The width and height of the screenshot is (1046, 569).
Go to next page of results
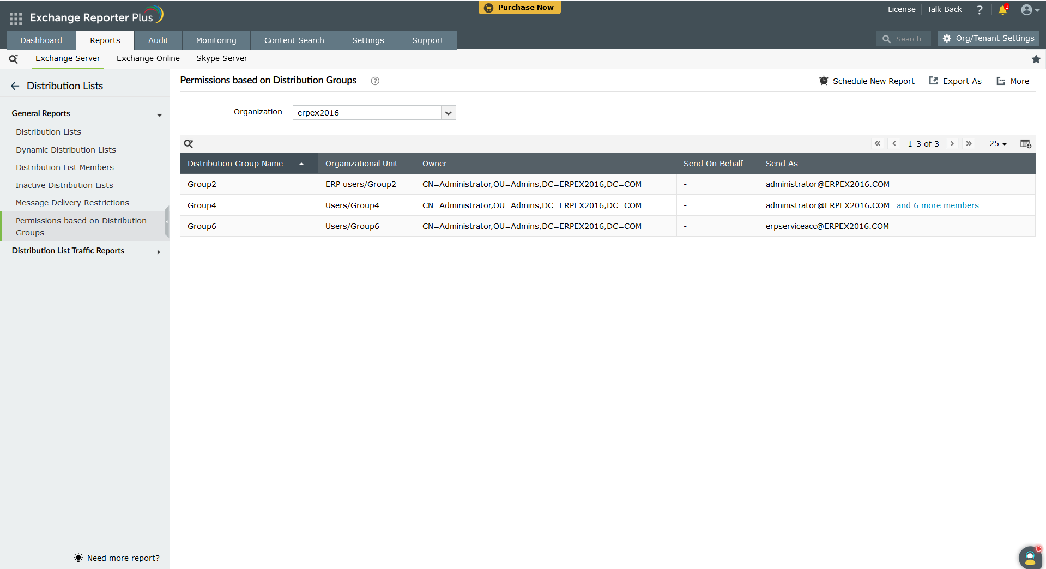952,143
